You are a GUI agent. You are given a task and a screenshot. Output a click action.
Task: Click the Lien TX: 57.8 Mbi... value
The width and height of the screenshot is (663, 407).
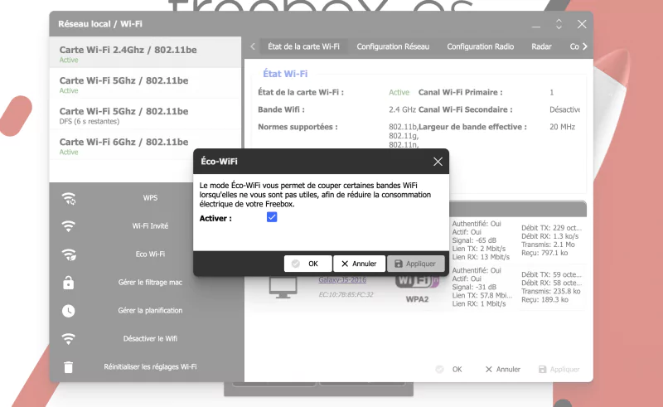(482, 295)
